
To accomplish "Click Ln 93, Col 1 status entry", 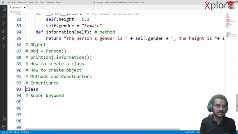I will point(189,132).
